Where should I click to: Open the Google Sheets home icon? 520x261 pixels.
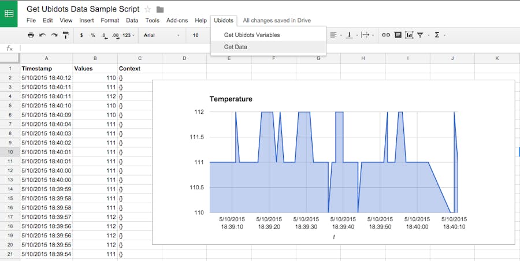[9, 14]
